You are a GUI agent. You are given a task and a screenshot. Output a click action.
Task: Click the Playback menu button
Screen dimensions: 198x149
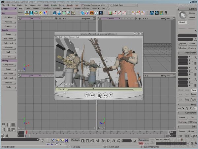(76, 140)
